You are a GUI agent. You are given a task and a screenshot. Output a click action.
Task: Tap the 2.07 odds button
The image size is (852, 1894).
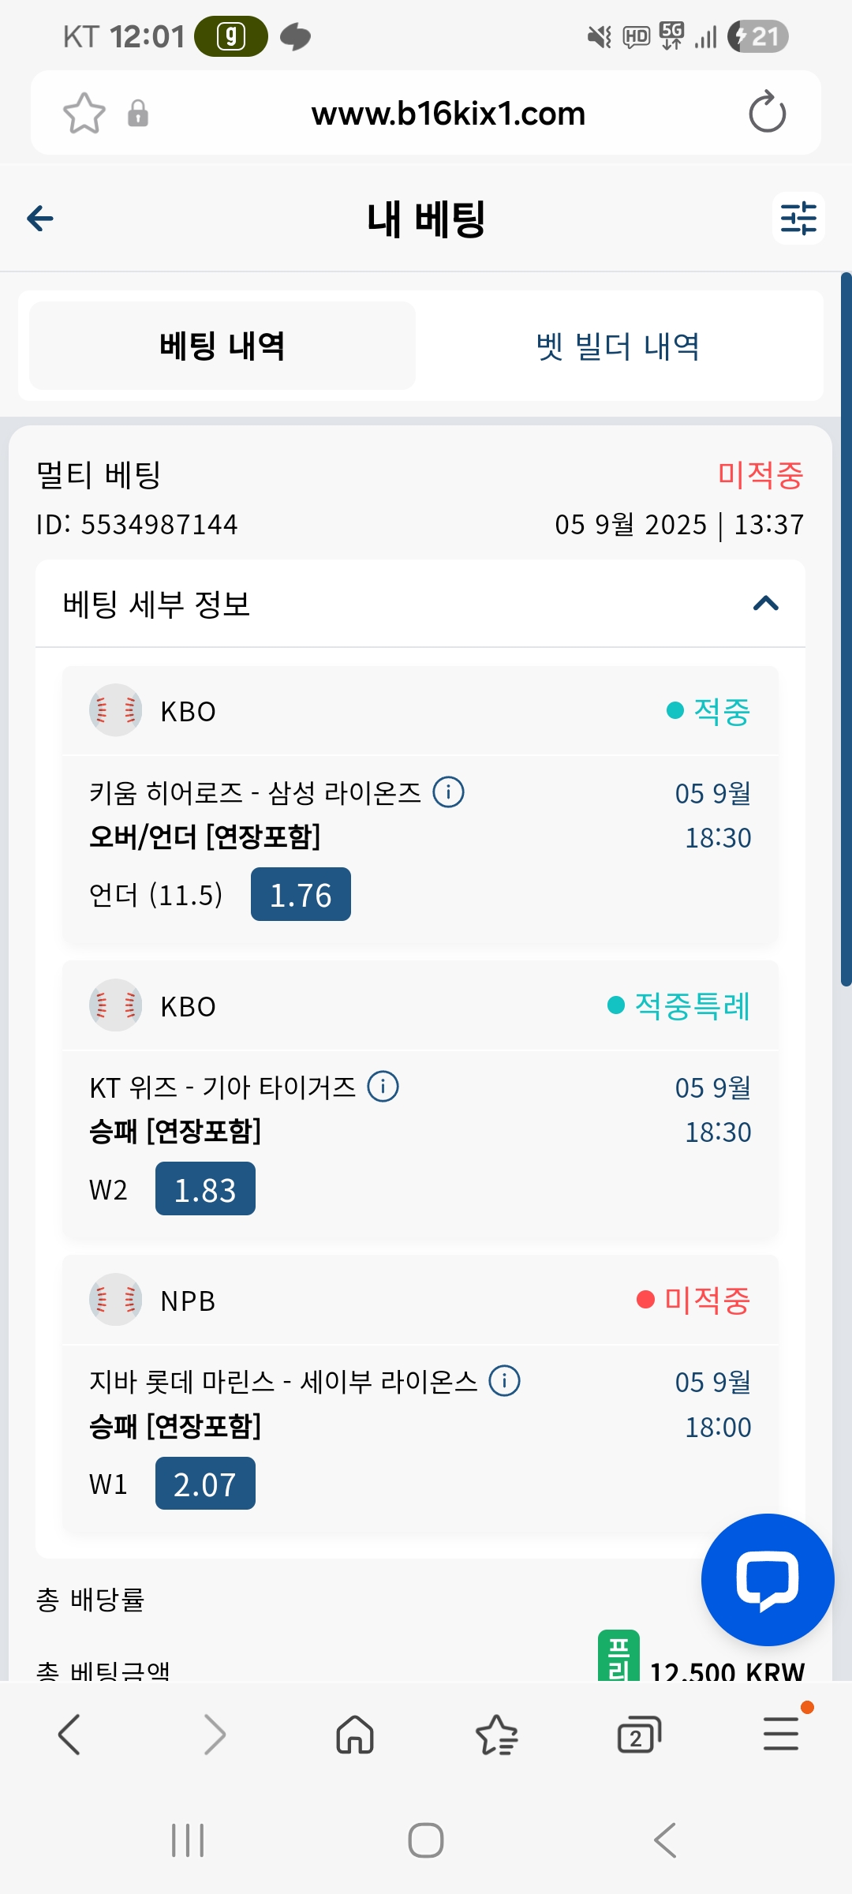205,1484
